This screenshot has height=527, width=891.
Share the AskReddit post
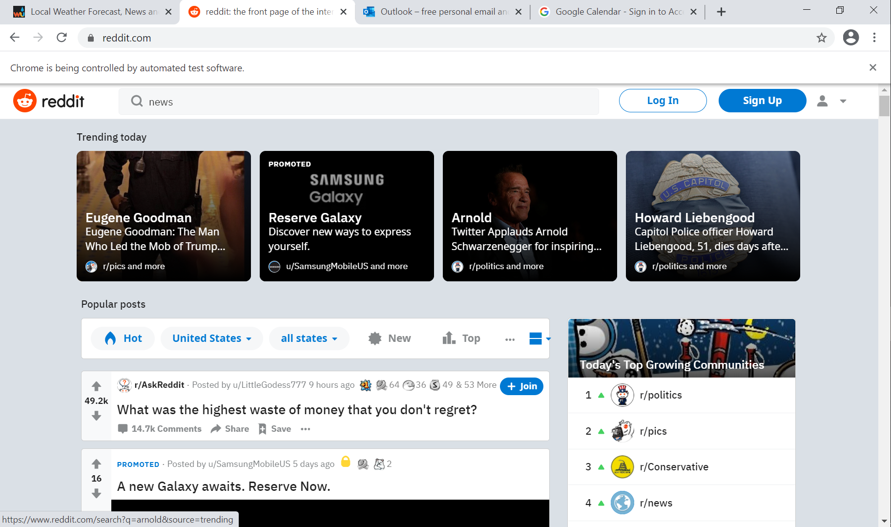tap(230, 429)
